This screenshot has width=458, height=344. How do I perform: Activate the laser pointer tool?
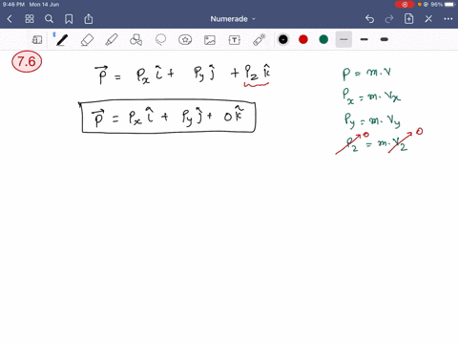coord(260,40)
